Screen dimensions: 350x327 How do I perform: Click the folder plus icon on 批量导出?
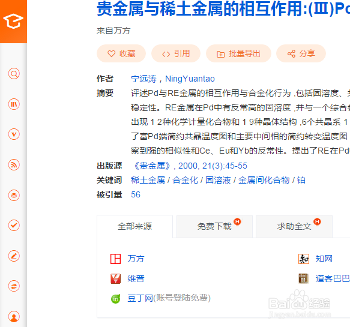(220, 54)
